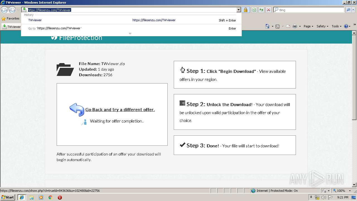Click the Compatibility View icon

point(254,10)
